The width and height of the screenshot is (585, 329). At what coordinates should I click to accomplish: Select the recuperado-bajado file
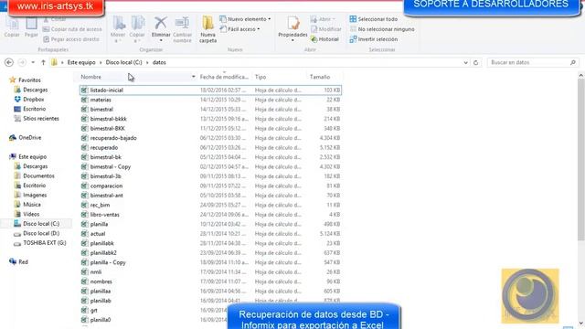tap(113, 138)
